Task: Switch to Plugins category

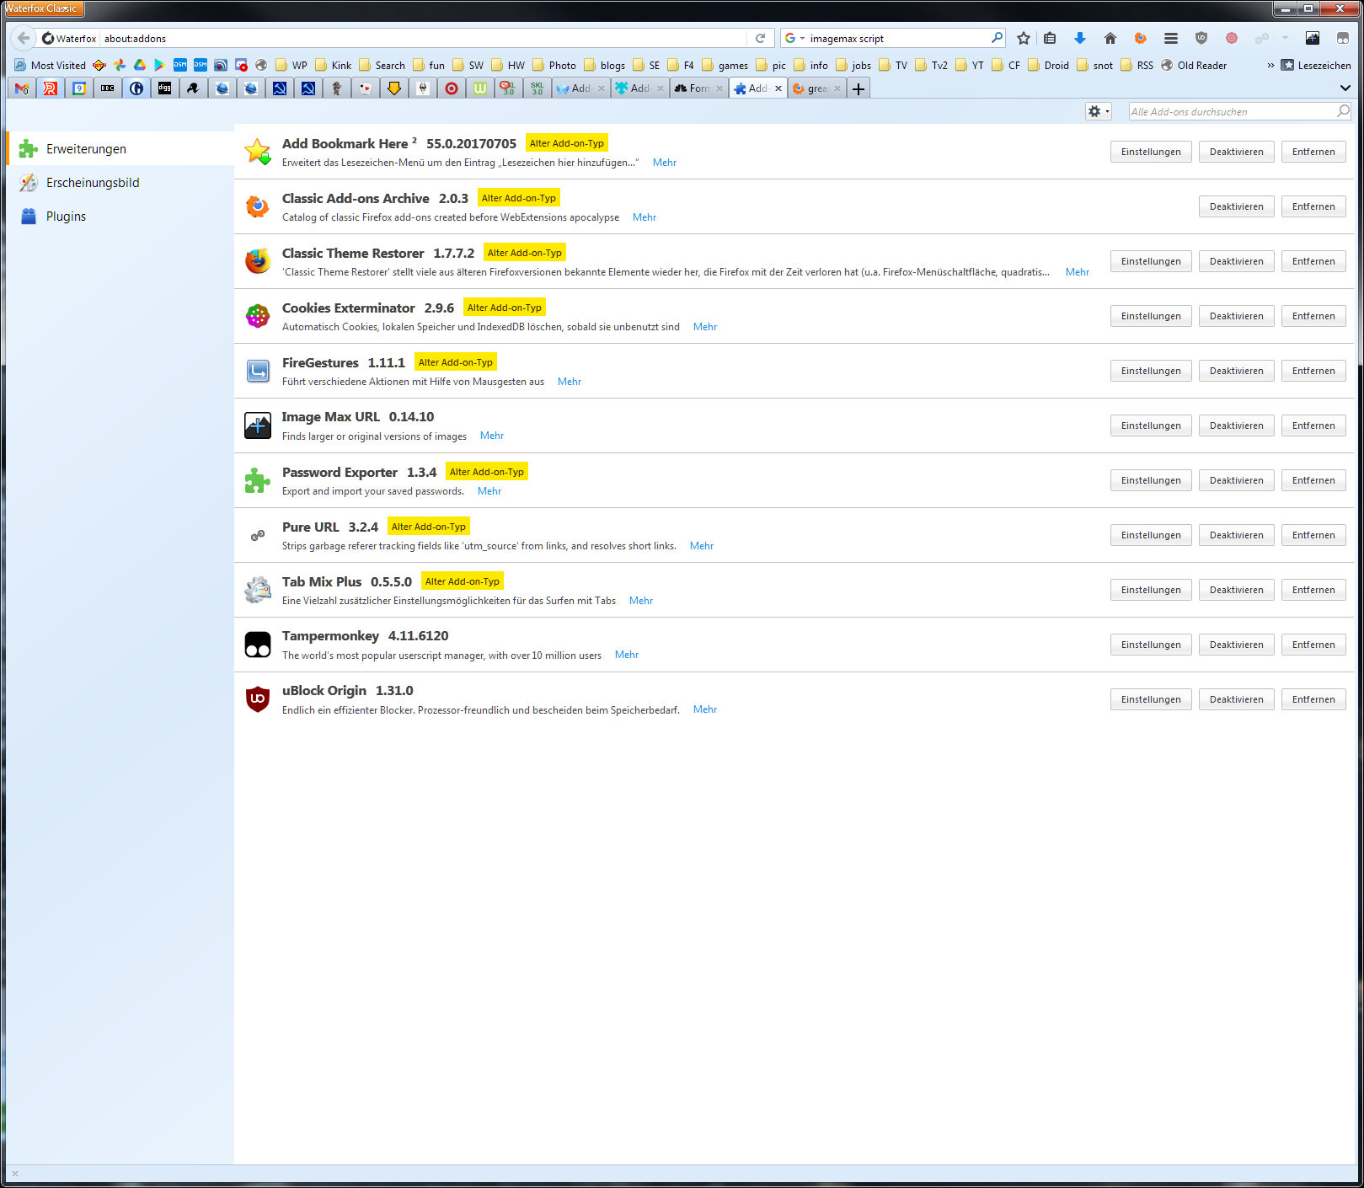Action: point(66,217)
